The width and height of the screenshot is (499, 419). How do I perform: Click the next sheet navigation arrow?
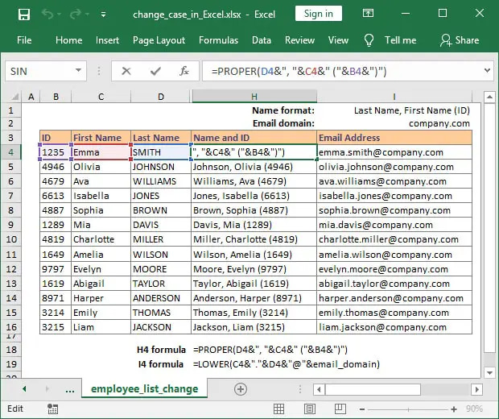tap(47, 388)
